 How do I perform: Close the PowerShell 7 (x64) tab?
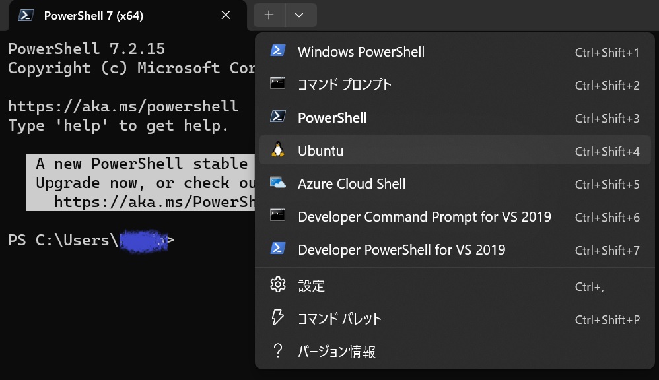[x=226, y=15]
